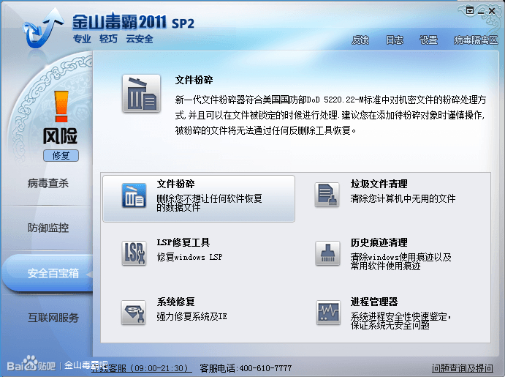Click the 进程管理器 title text
Image resolution: width=505 pixels, height=377 pixels.
(x=374, y=302)
